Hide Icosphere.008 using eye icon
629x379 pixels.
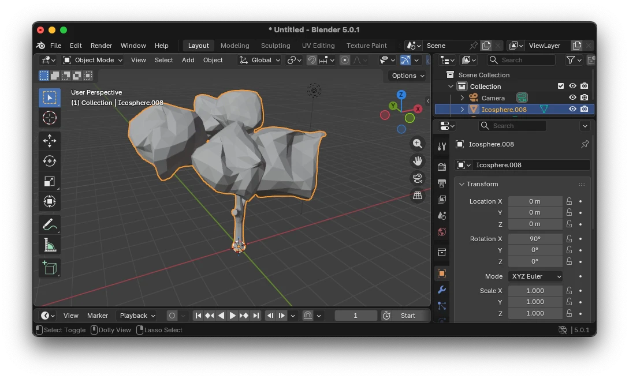click(x=572, y=109)
